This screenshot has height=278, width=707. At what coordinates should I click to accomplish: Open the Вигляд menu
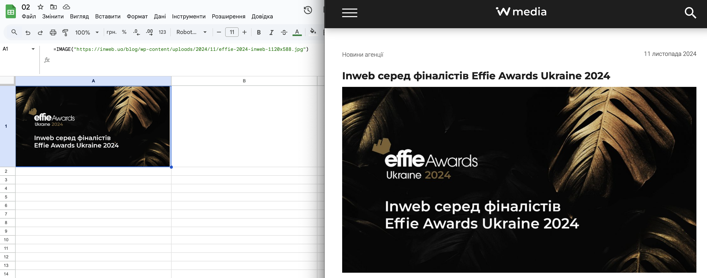[79, 16]
